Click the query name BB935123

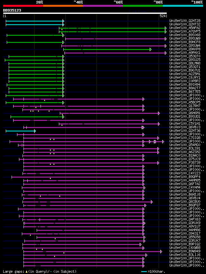pos(12,10)
